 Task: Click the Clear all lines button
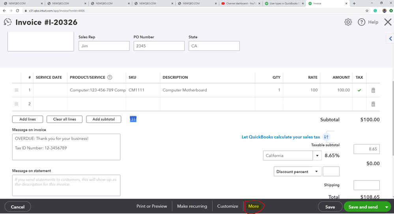click(64, 119)
